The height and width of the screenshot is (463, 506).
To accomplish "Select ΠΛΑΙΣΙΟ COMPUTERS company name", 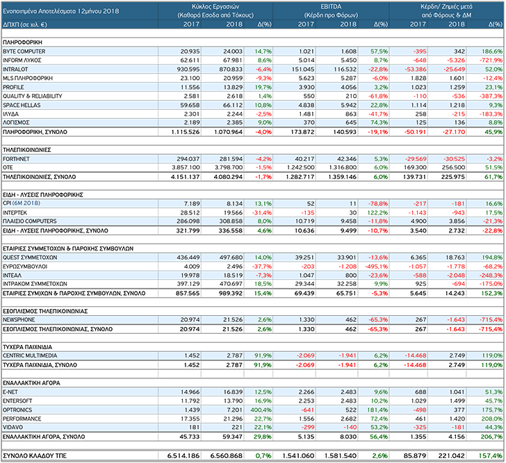I will point(30,221).
